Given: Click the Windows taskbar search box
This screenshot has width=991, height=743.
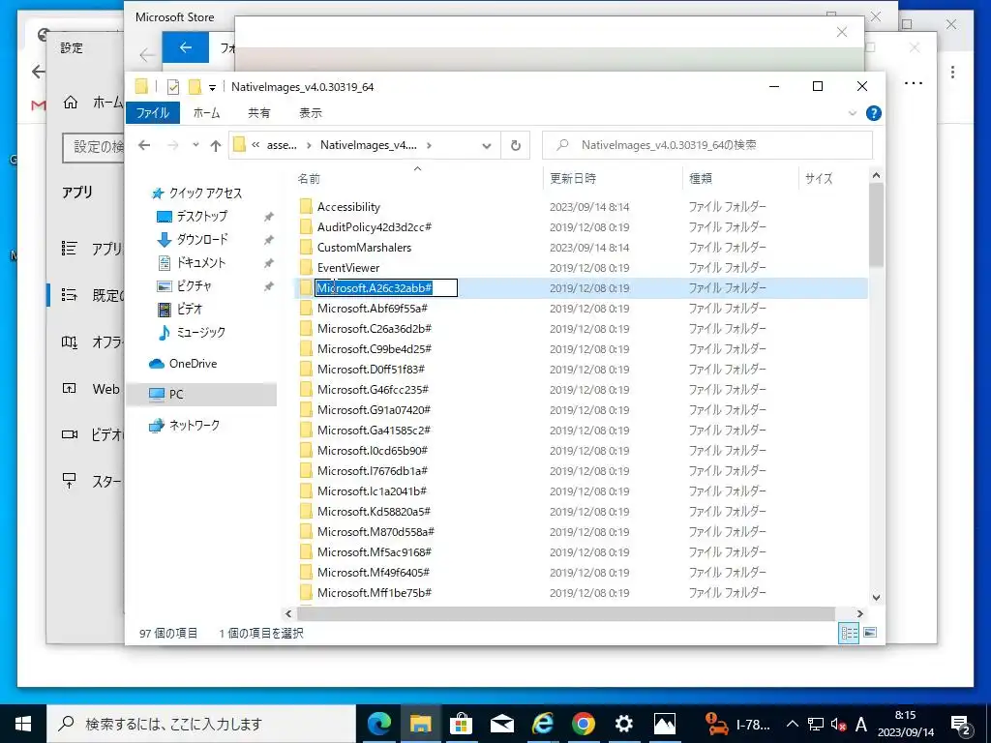Looking at the screenshot, I should [201, 724].
